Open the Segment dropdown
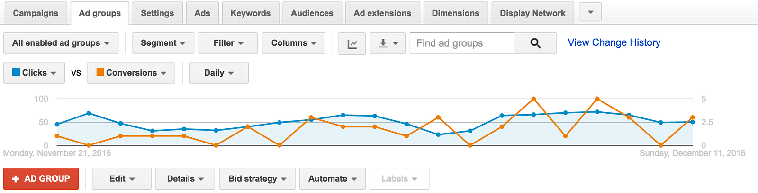Image resolution: width=758 pixels, height=193 pixels. [x=162, y=43]
